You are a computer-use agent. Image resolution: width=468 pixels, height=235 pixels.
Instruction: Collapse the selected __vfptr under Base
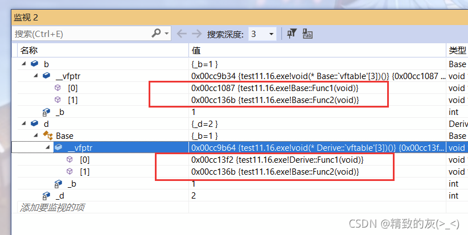[48, 147]
